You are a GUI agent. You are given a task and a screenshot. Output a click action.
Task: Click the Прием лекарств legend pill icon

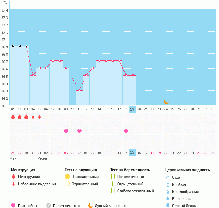49,206
